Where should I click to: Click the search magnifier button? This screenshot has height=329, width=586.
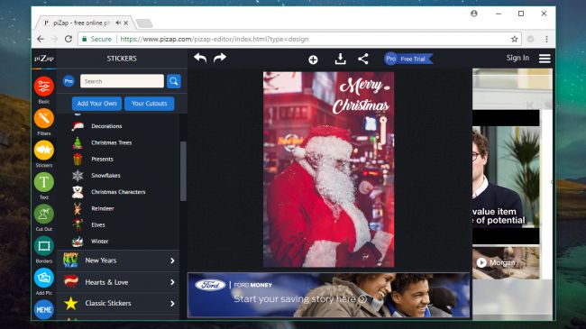point(174,81)
